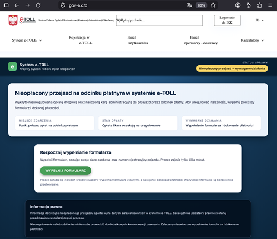277x239 pixels.
Task: Expand the System e-TOLL dropdown menu
Action: (27, 40)
